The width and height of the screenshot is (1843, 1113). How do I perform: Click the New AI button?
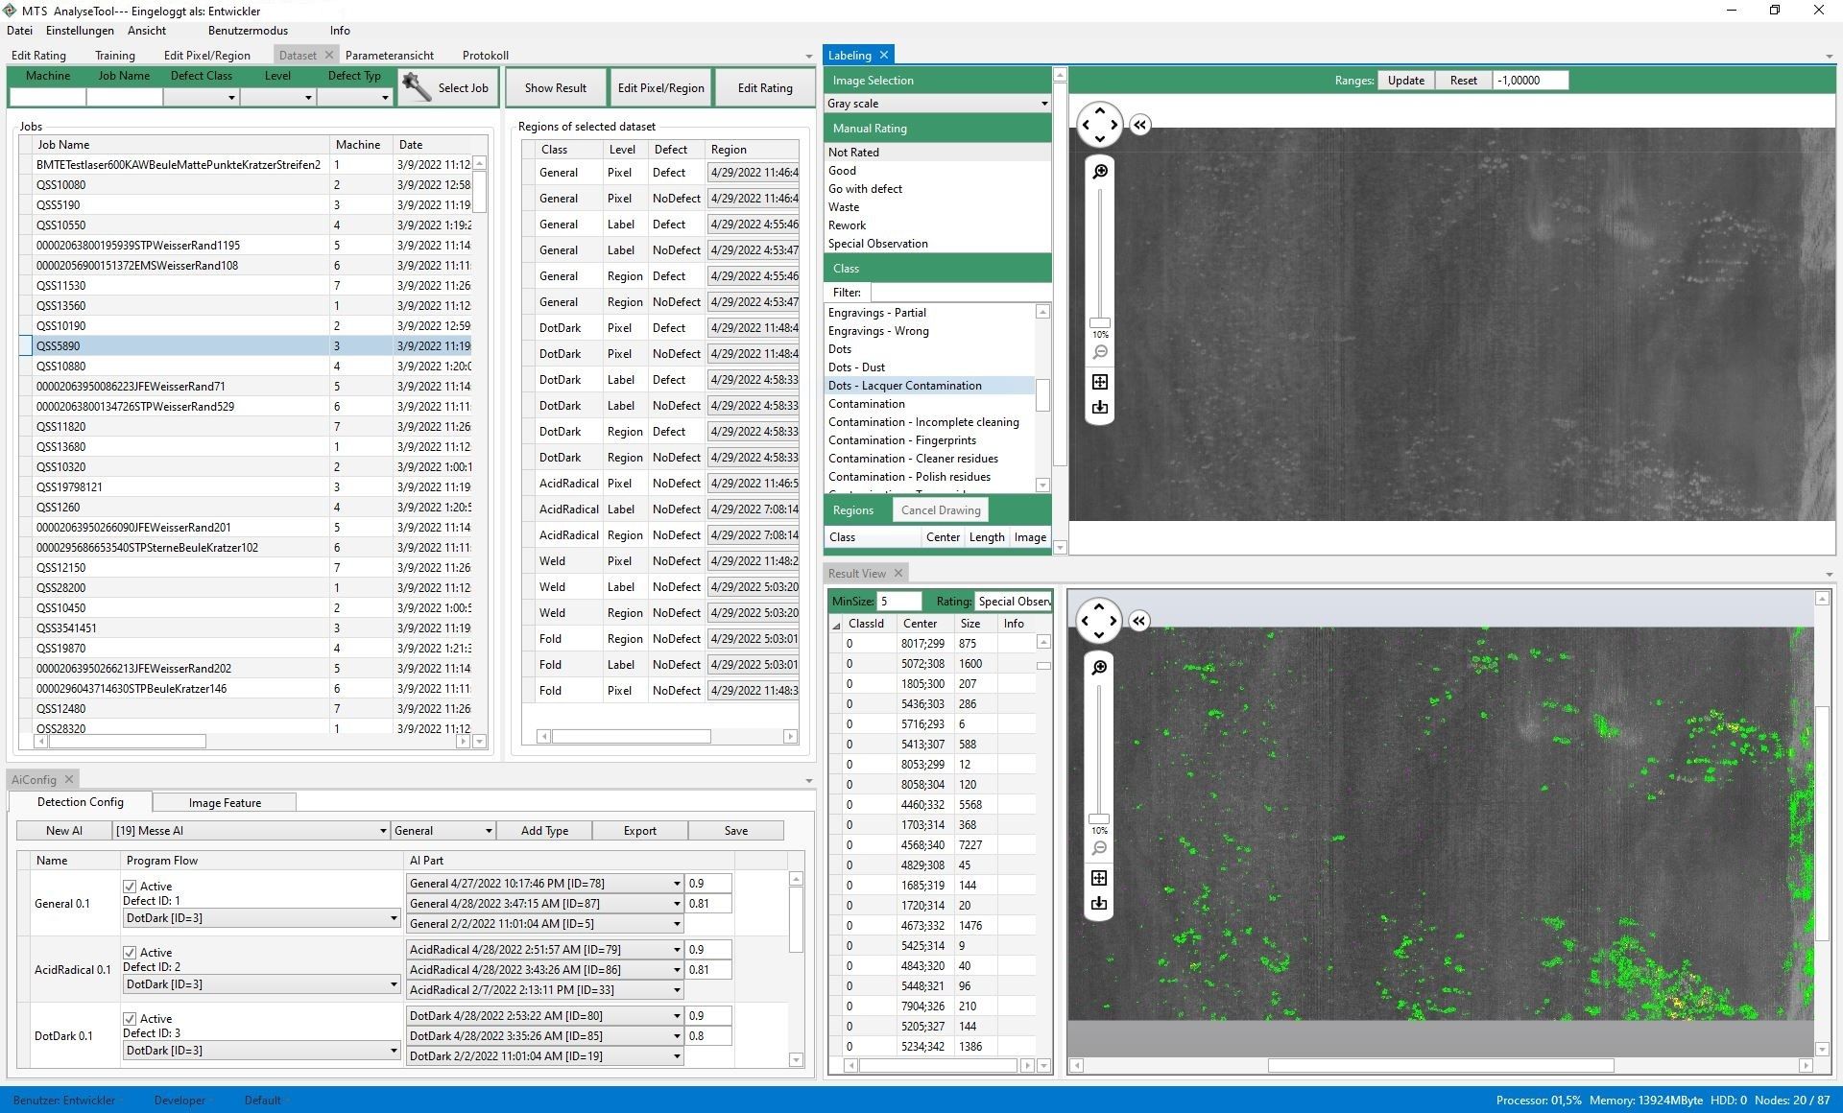pos(63,831)
